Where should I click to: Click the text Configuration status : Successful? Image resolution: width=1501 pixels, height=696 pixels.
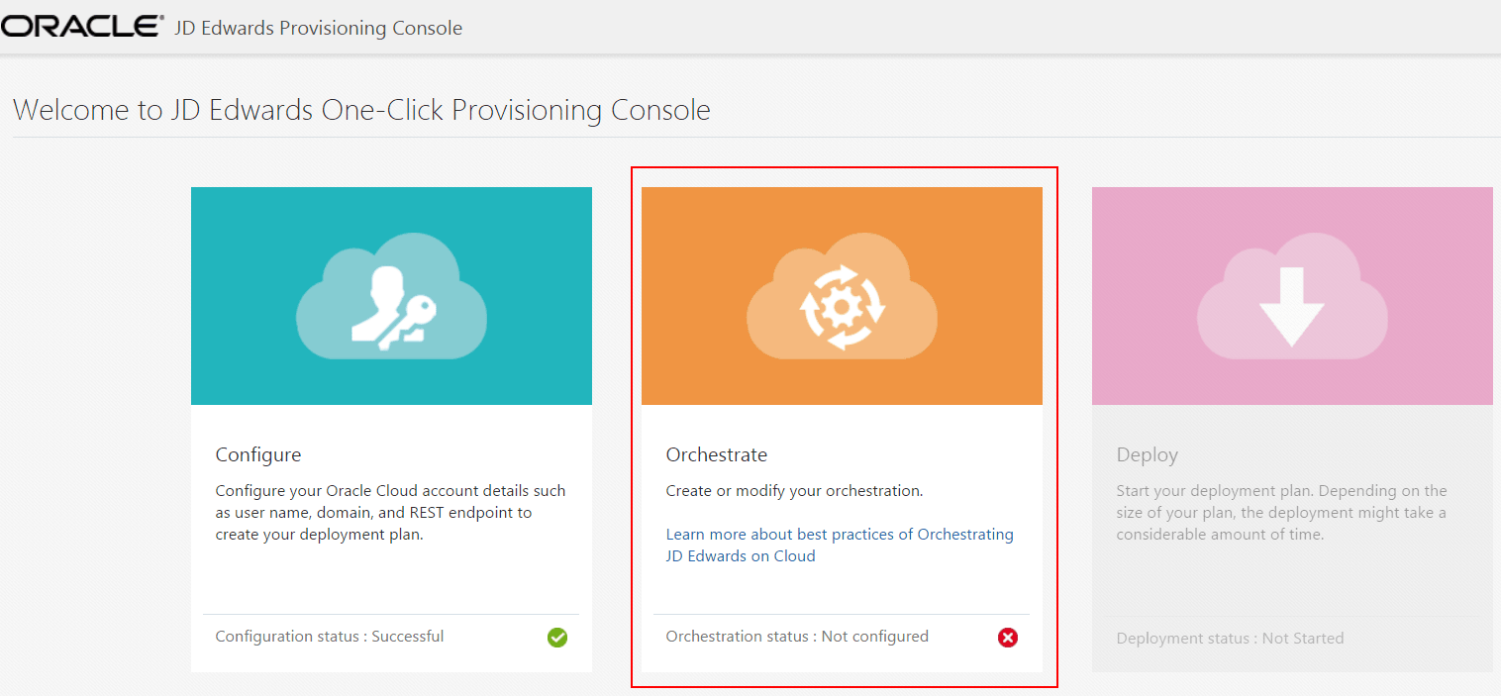pos(329,637)
